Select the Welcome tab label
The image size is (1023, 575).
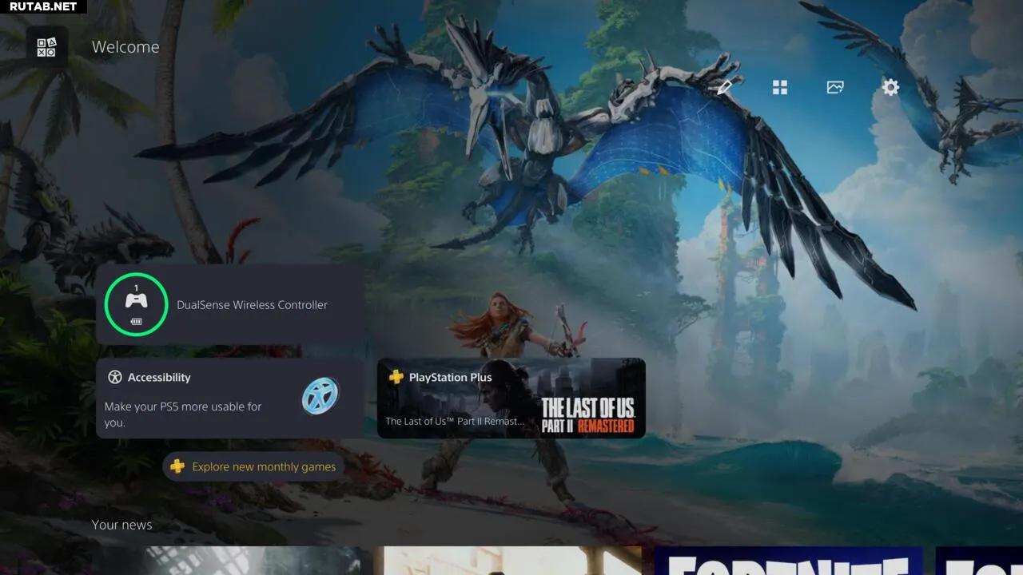[125, 47]
